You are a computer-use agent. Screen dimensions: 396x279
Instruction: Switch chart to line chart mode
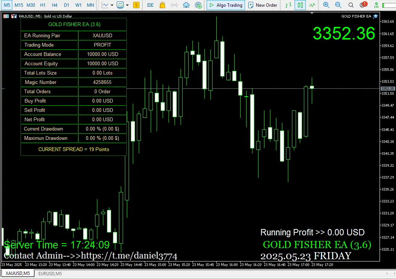[312, 5]
